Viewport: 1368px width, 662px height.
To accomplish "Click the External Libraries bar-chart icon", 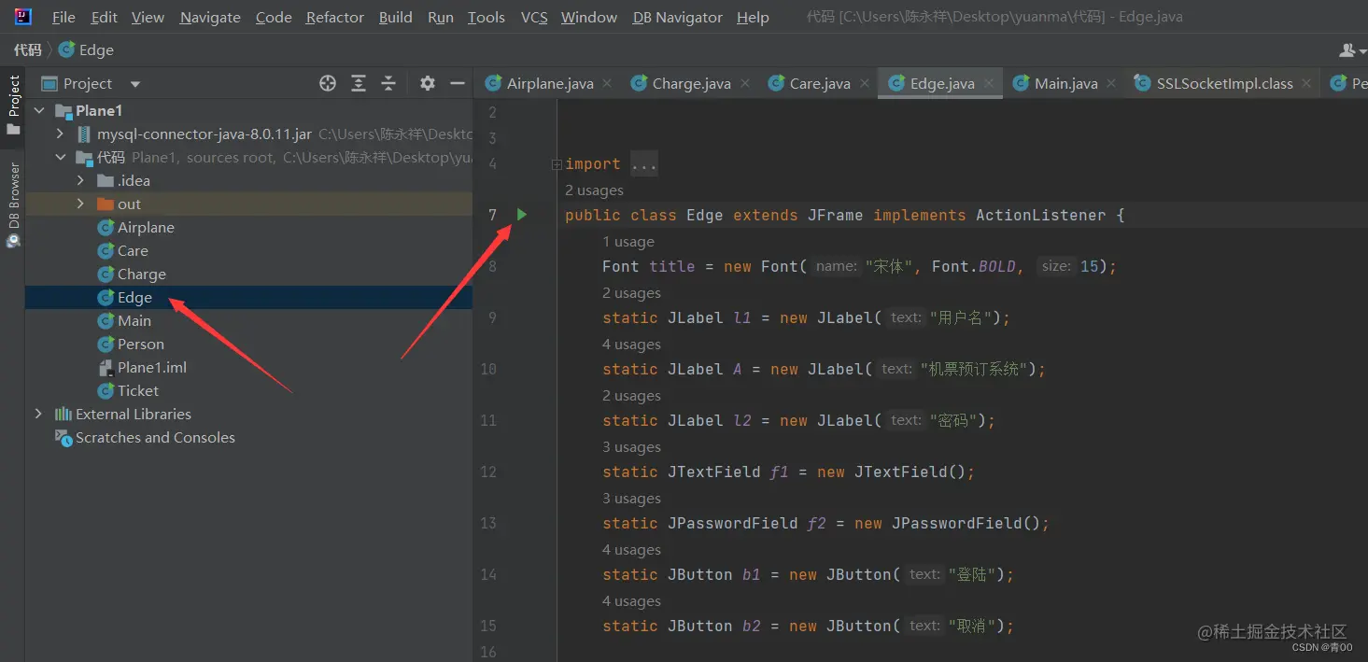I will (x=63, y=414).
